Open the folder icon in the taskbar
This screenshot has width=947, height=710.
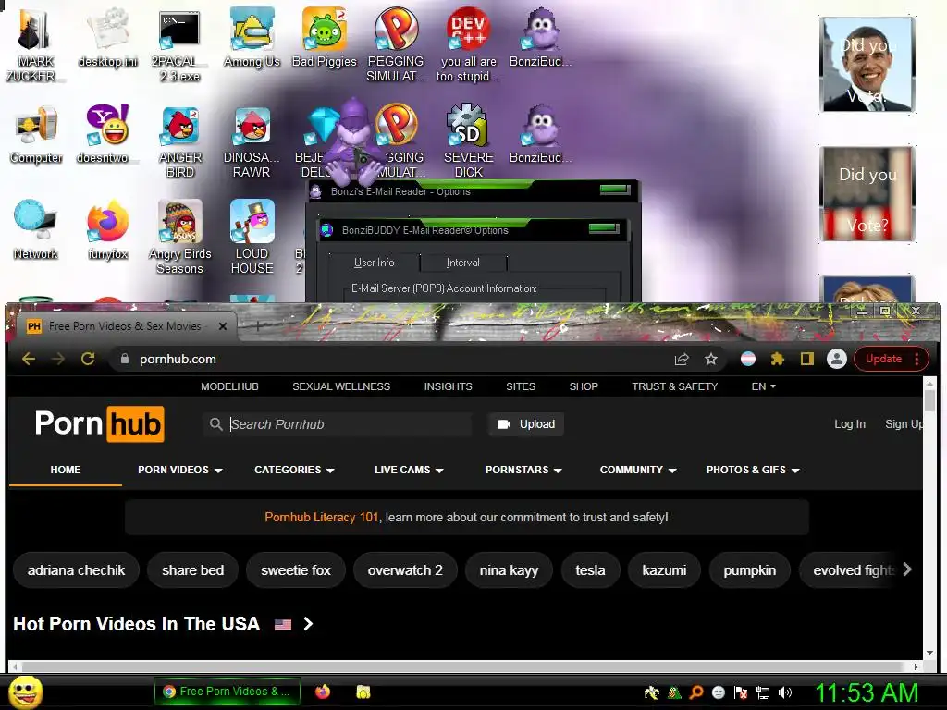(363, 692)
